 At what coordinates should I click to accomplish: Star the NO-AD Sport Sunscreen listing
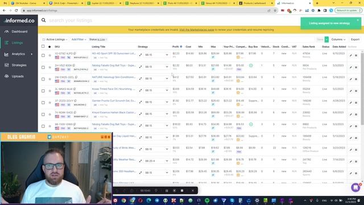(49, 55)
